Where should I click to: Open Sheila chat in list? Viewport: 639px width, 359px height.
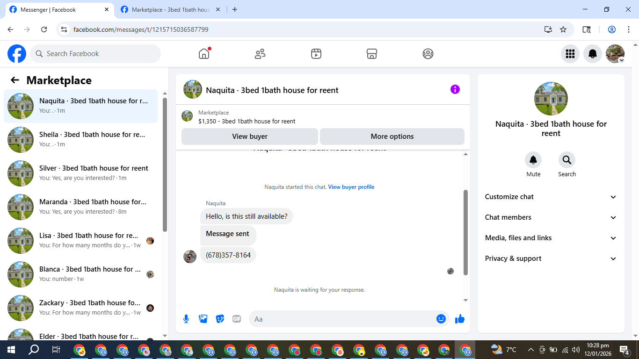pos(81,140)
